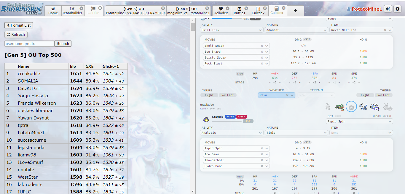Switch to the Teambuilder tab

click(72, 11)
